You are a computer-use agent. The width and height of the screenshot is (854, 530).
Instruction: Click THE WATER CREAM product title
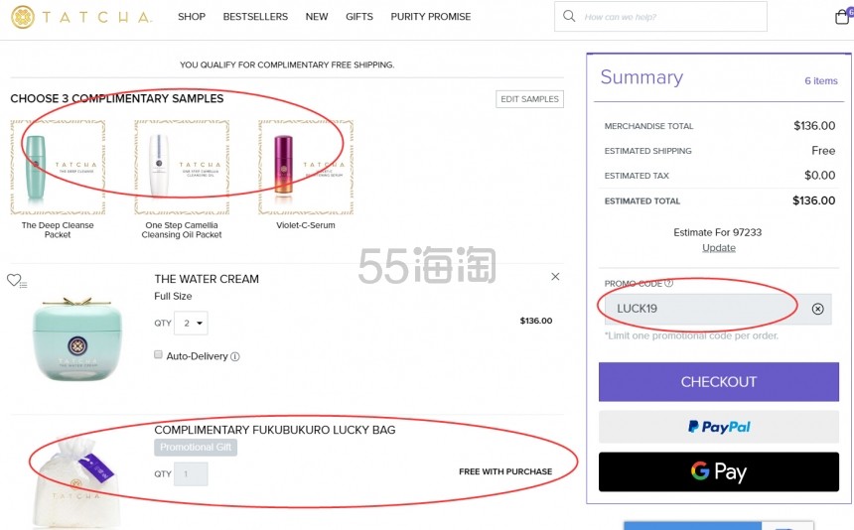pyautogui.click(x=207, y=279)
